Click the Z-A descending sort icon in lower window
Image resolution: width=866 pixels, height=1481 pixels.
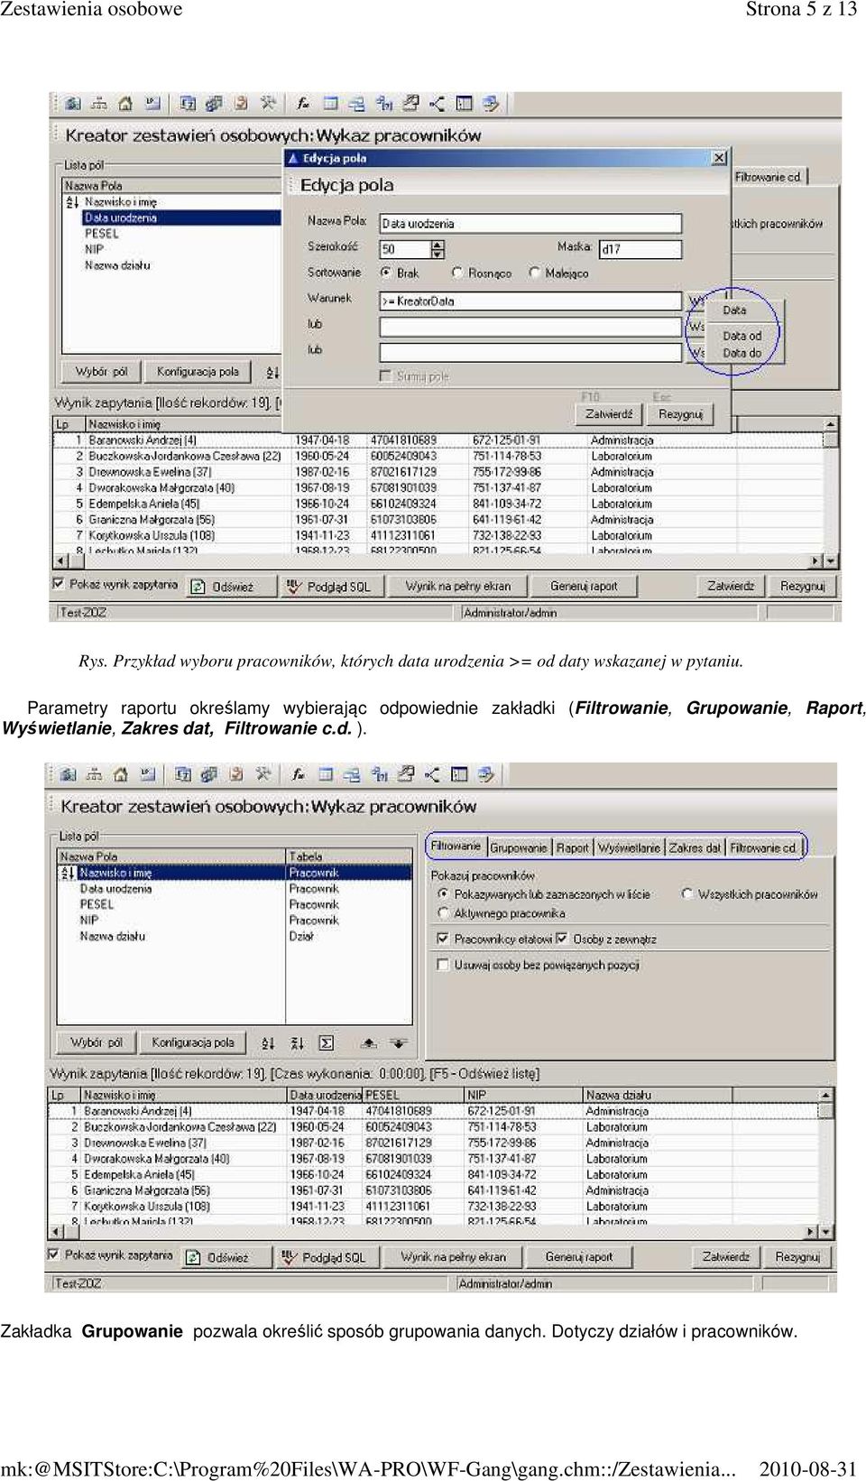click(297, 1042)
